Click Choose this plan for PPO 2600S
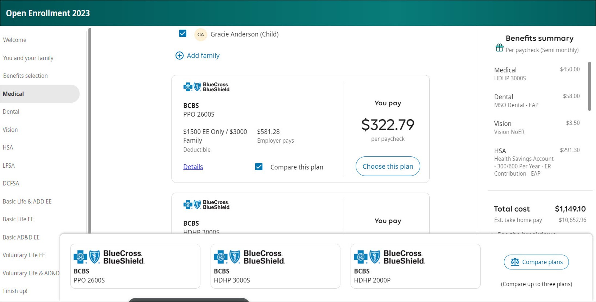Viewport: 596px width, 302px height. 387,166
